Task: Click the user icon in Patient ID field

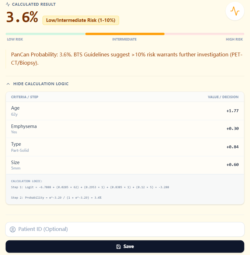Action: tap(13, 229)
